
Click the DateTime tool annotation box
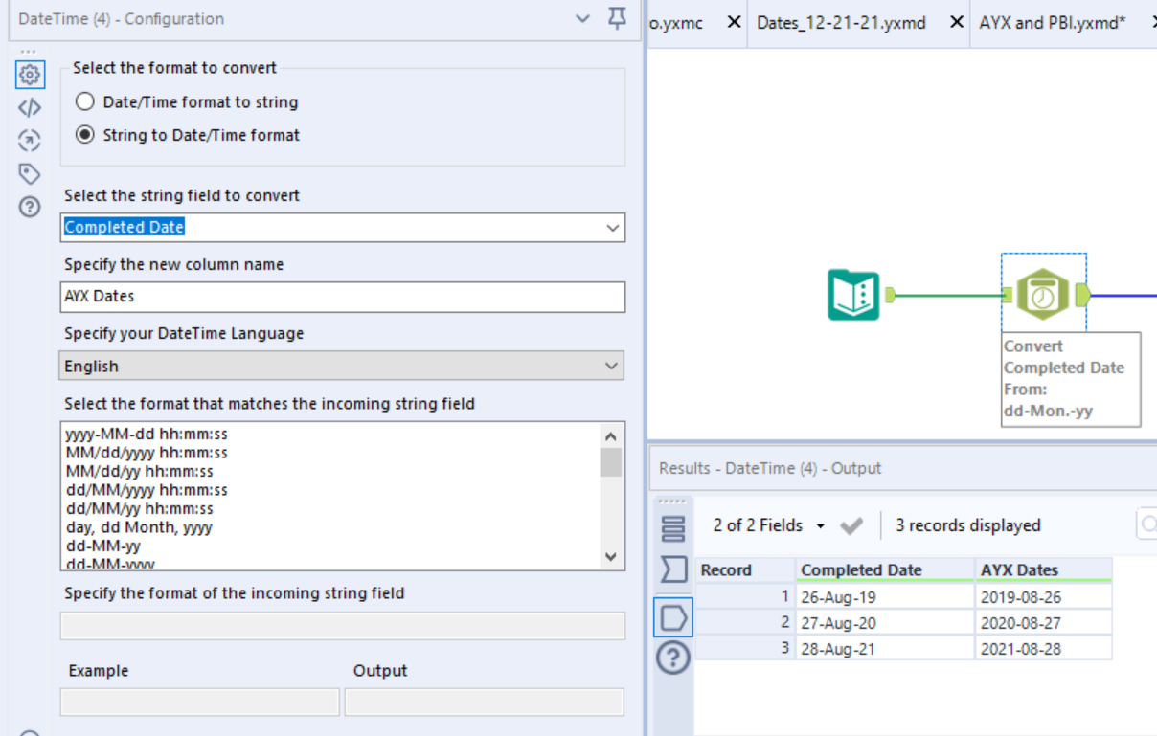1071,379
